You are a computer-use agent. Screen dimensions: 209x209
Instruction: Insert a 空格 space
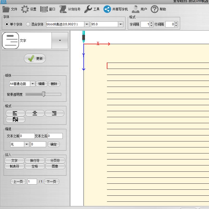point(35,166)
